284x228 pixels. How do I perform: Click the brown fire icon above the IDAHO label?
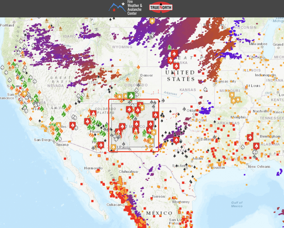[60, 29]
